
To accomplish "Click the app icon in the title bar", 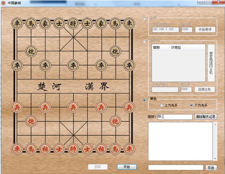I will pos(3,3).
